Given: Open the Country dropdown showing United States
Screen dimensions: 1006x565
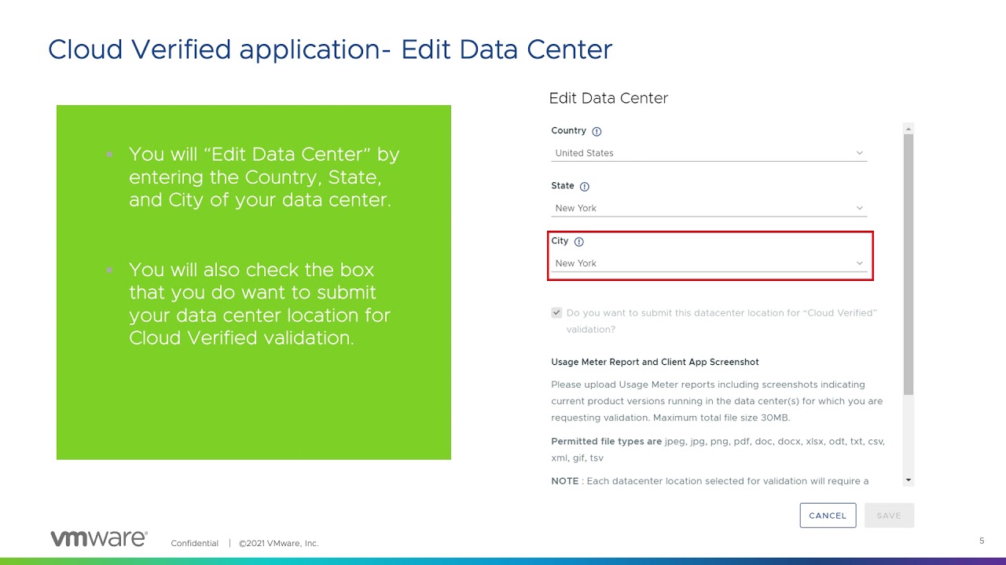Looking at the screenshot, I should (x=708, y=153).
